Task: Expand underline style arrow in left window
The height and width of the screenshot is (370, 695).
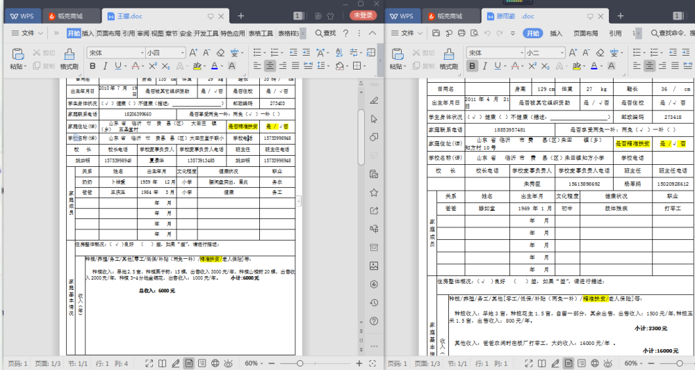Action: pos(125,66)
